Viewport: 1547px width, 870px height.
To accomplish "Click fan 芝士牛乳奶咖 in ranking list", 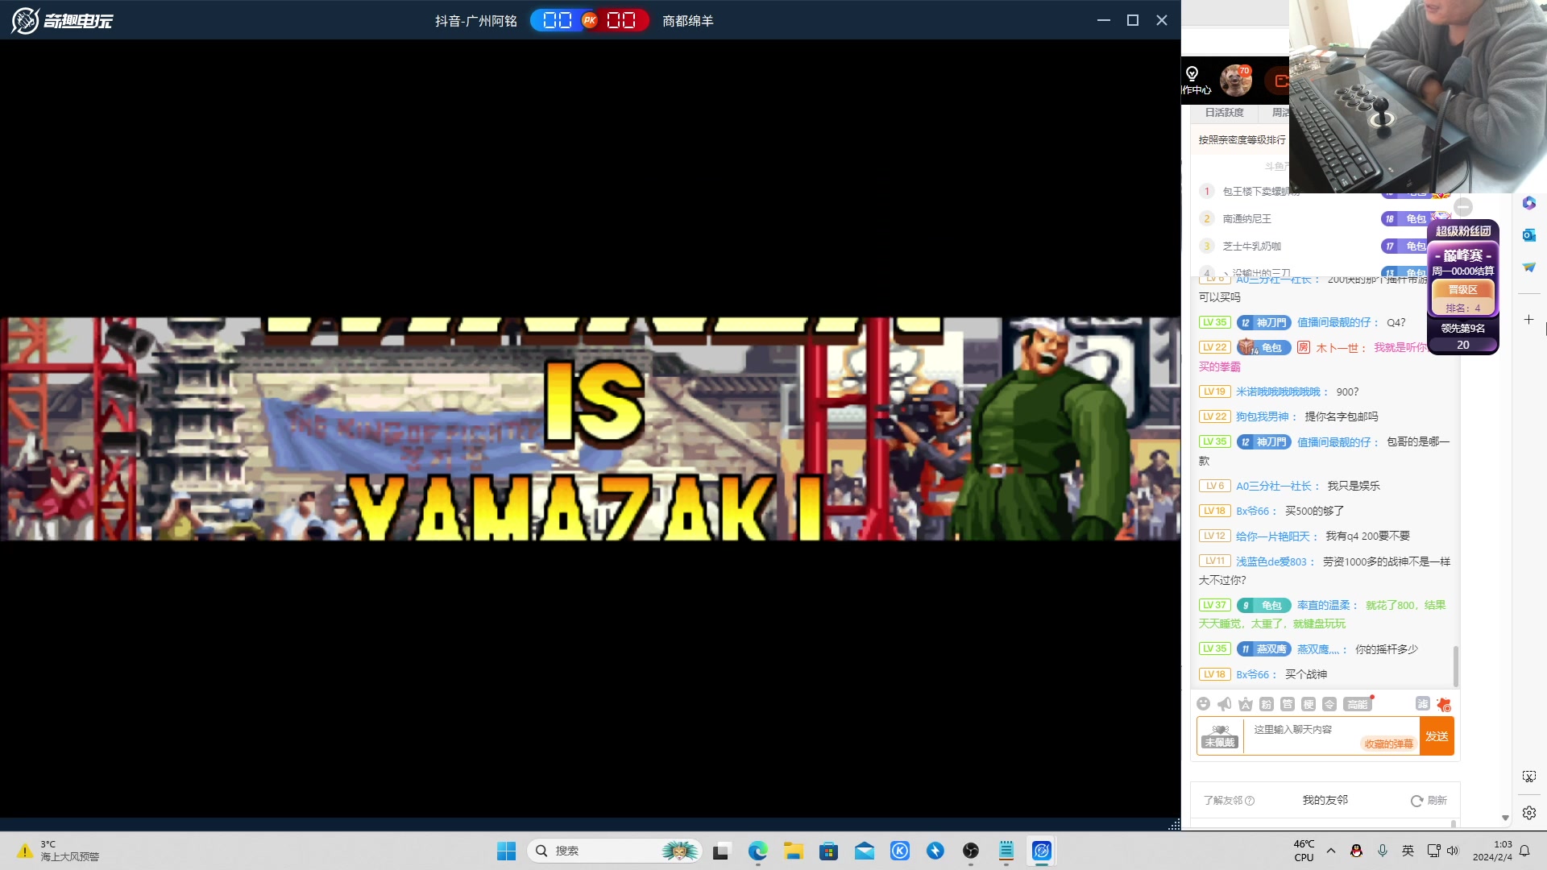I will click(1251, 246).
